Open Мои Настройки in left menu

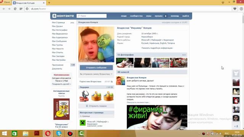59,60
